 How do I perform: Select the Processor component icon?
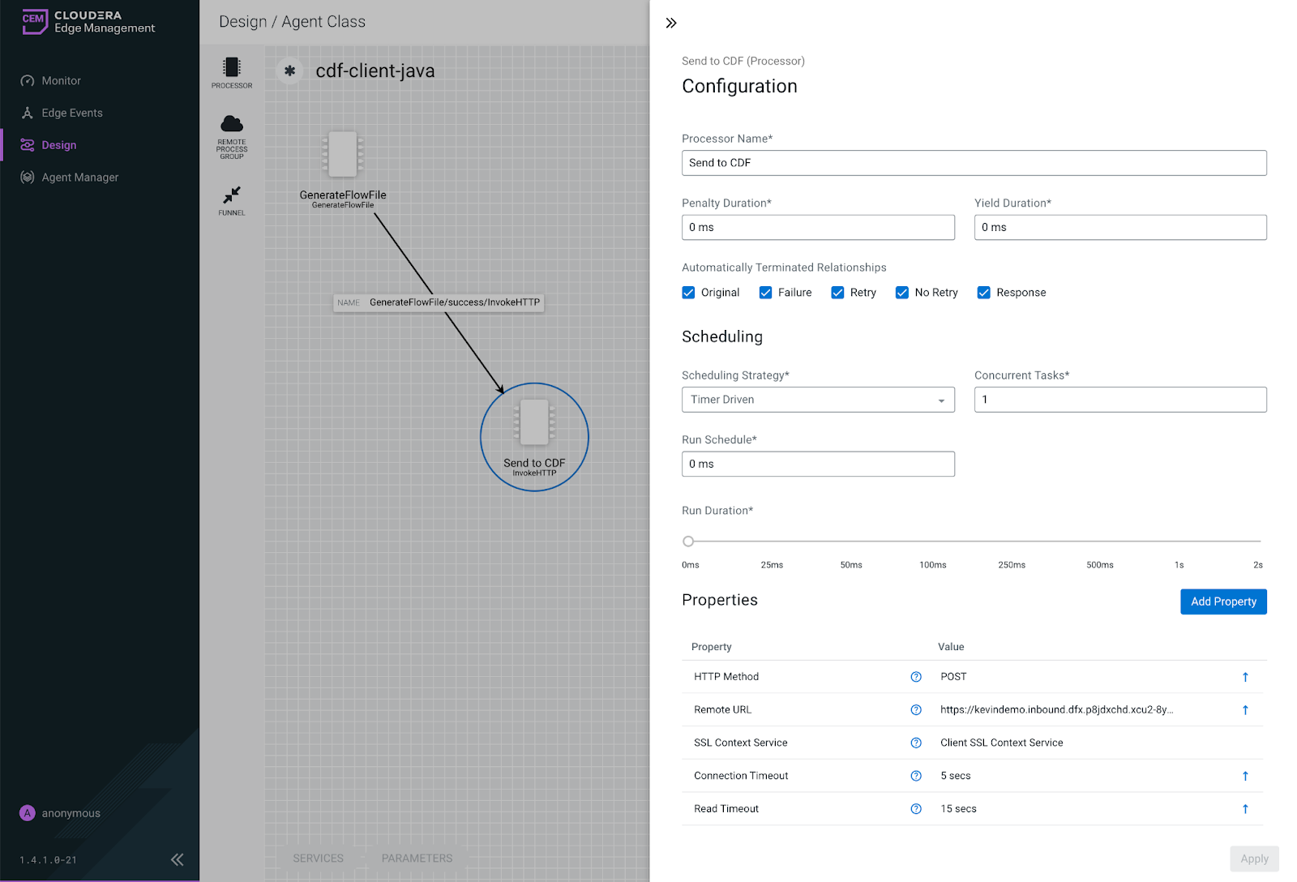pyautogui.click(x=232, y=68)
